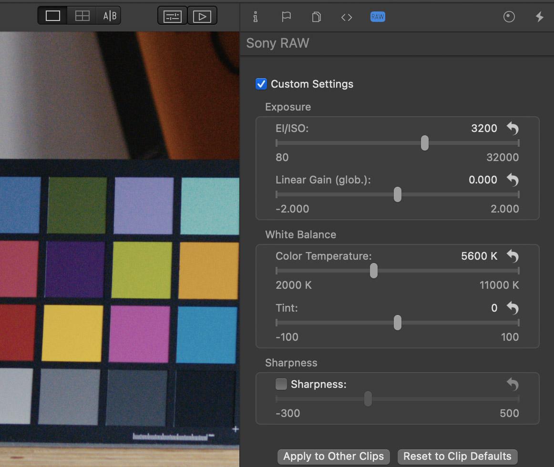Screen dimensions: 554x467
Task: Select the single viewer layout icon
Action: [52, 16]
